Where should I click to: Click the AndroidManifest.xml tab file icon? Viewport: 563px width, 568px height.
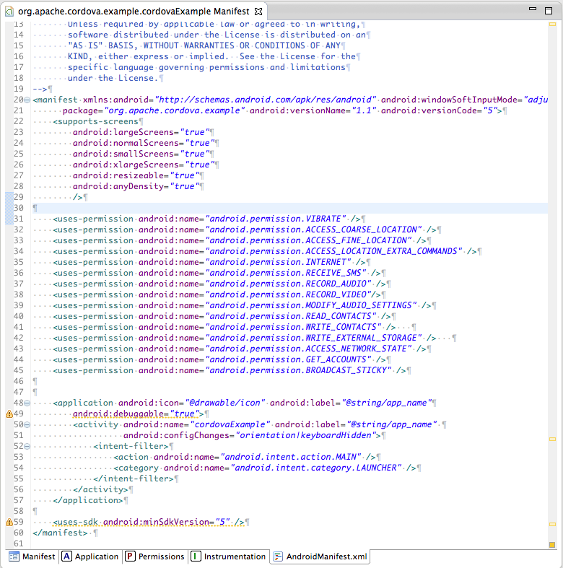tap(278, 556)
